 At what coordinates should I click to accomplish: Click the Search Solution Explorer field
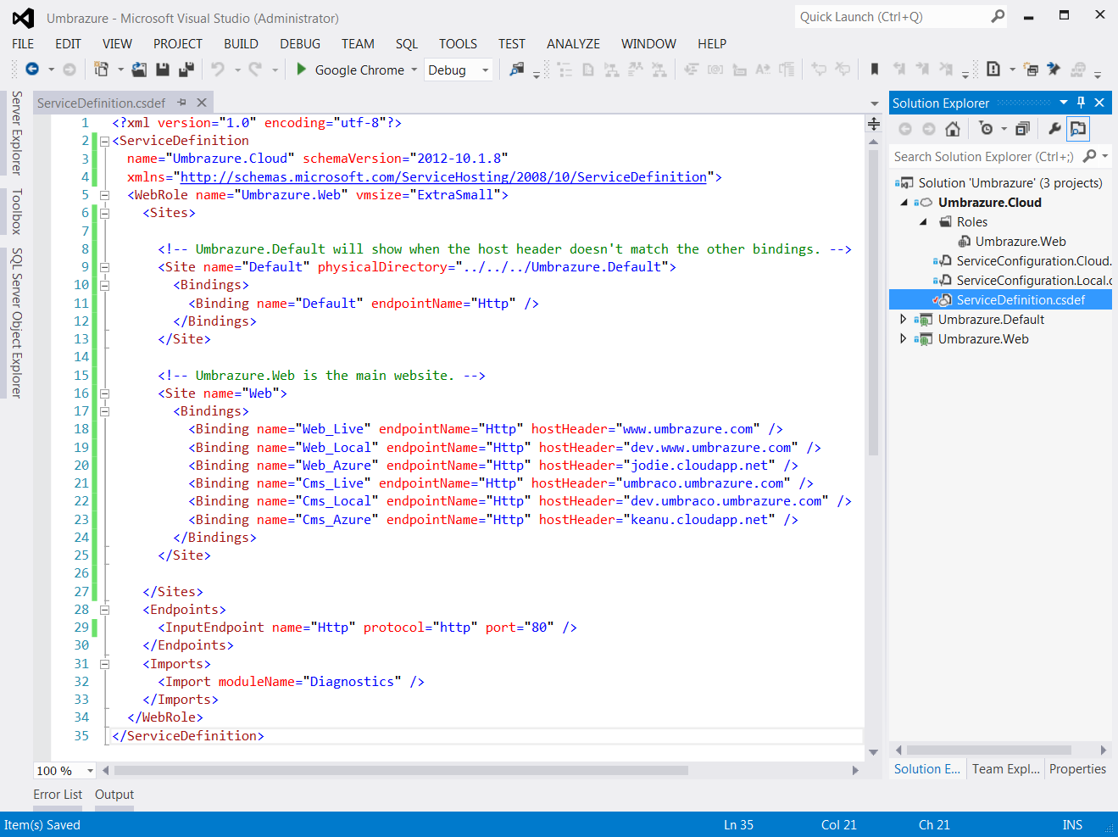point(983,157)
